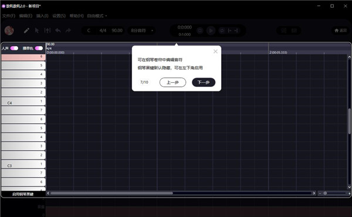Viewport: 352px width, 217px height.
Task: Open the 8分音符 note length dropdown
Action: click(x=141, y=30)
